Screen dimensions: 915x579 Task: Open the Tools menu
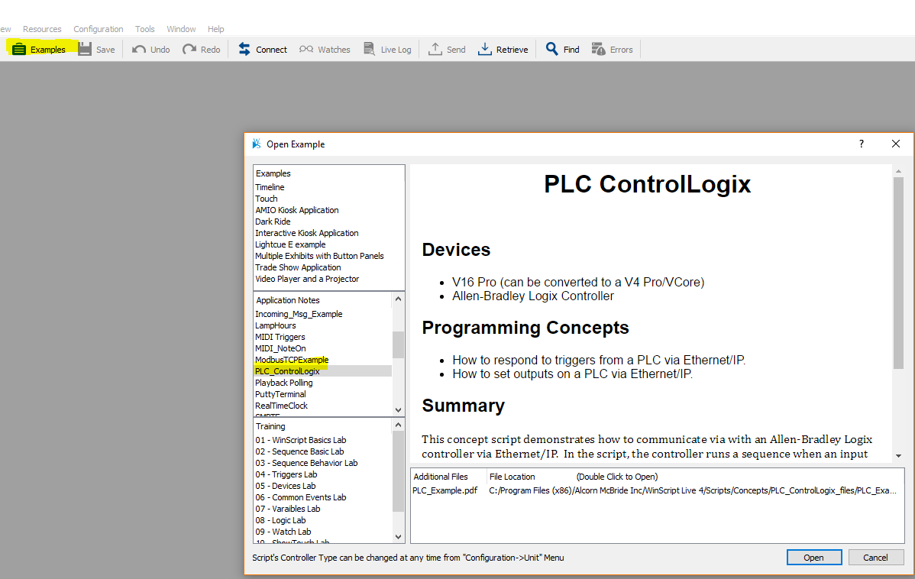tap(145, 29)
